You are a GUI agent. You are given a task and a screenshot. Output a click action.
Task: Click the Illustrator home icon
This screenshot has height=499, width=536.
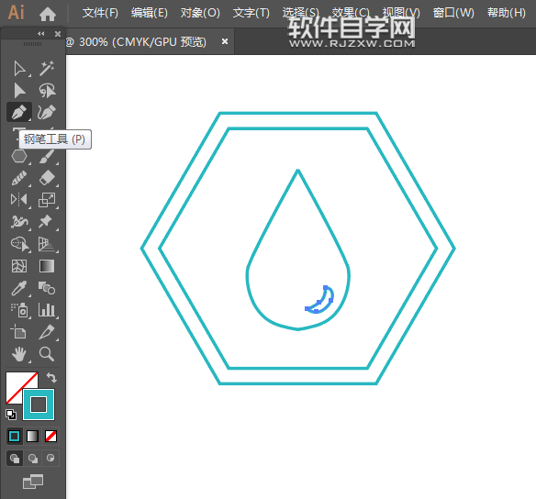48,14
